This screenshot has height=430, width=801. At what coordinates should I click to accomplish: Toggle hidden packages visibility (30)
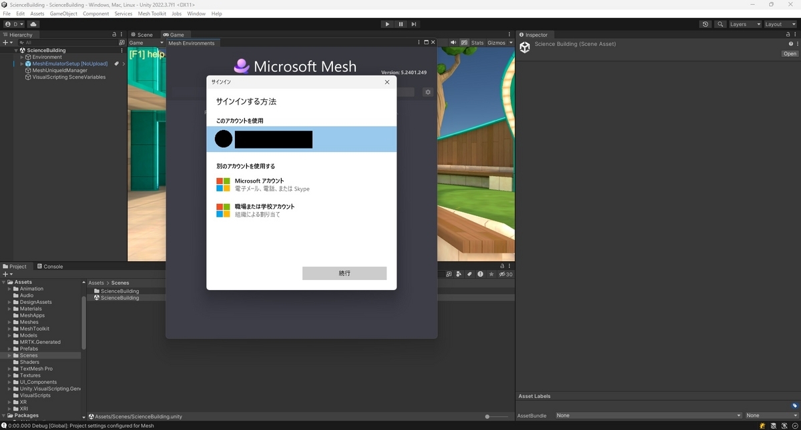[x=506, y=274]
